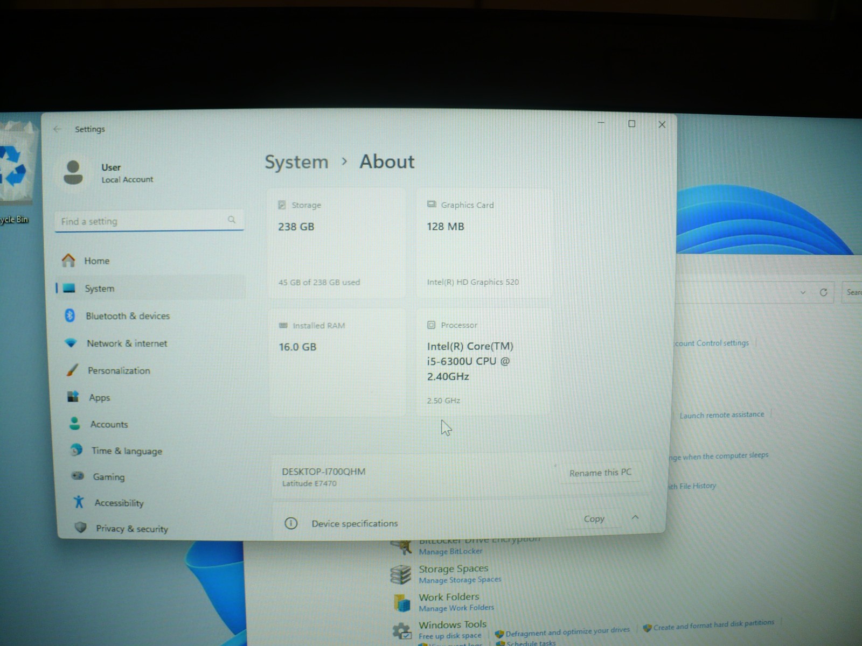The width and height of the screenshot is (862, 646).
Task: Click the Processor chip icon
Action: click(431, 325)
